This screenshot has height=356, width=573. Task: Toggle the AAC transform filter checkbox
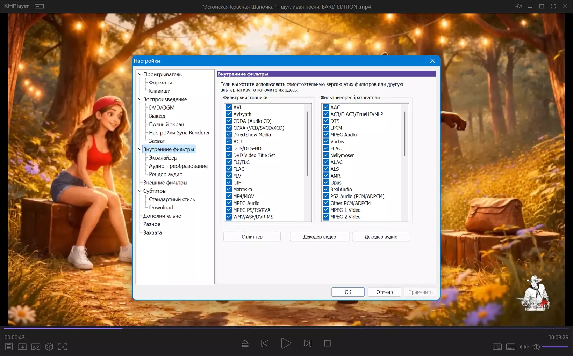click(326, 107)
